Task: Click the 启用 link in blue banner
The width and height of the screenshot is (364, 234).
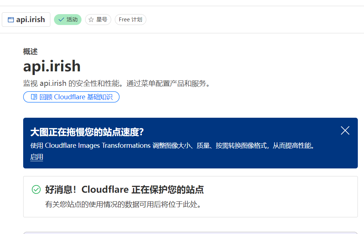Action: 37,157
